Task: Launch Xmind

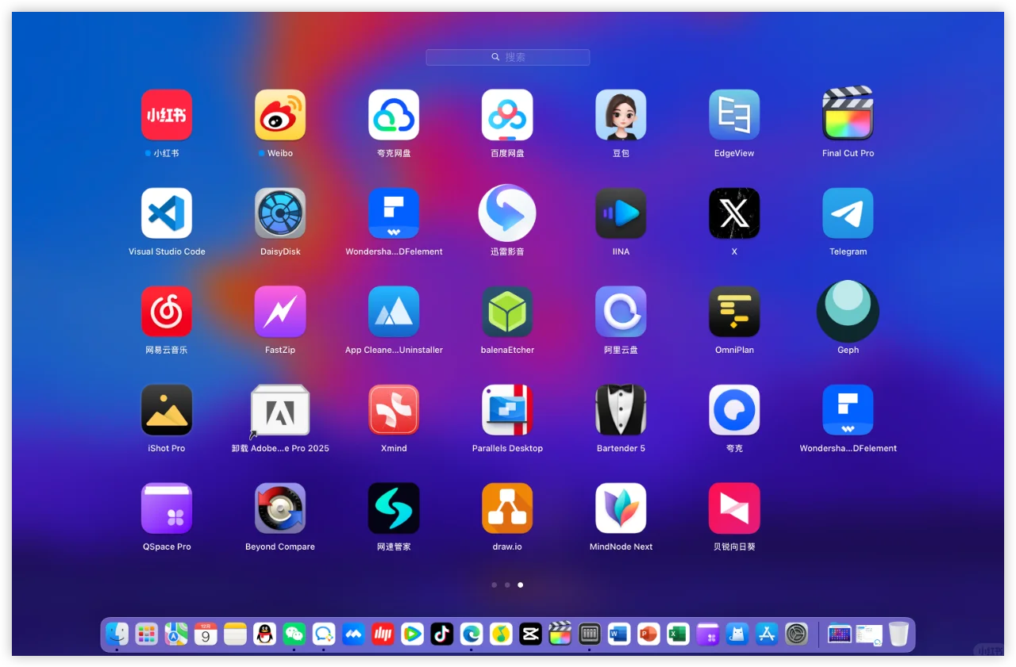Action: tap(394, 410)
